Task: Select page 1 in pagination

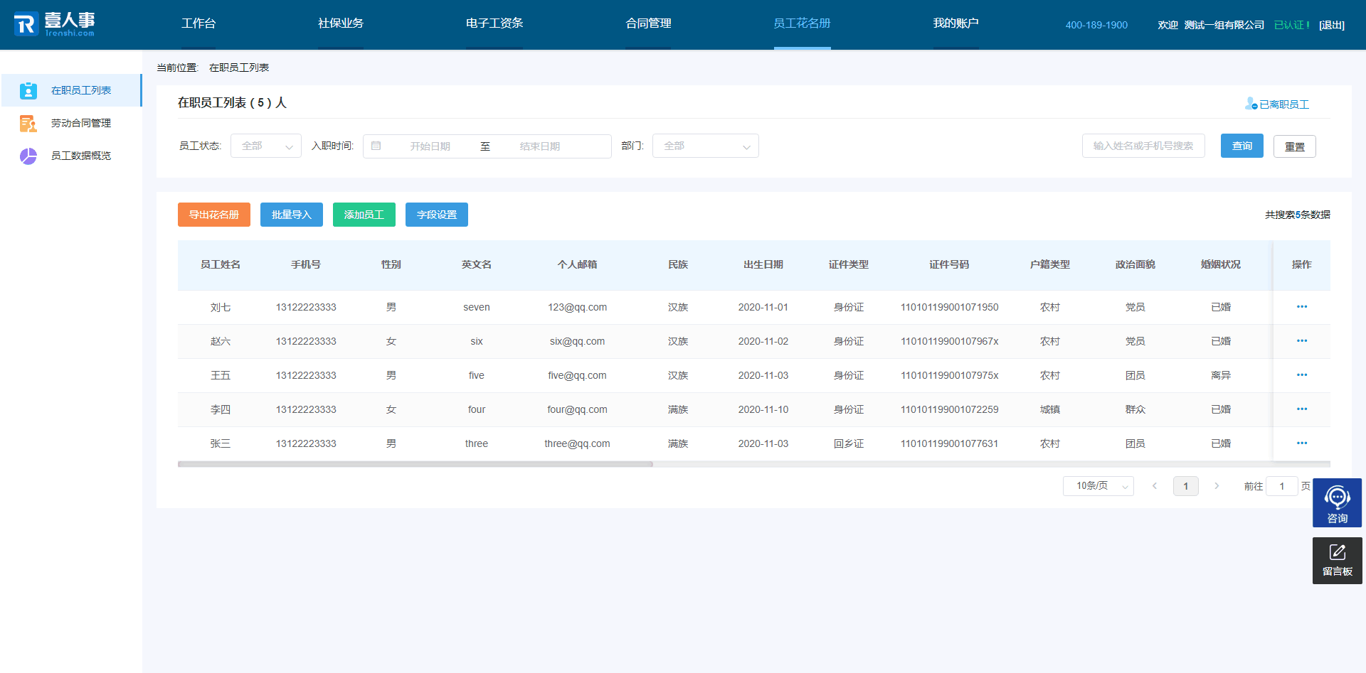Action: pos(1186,486)
